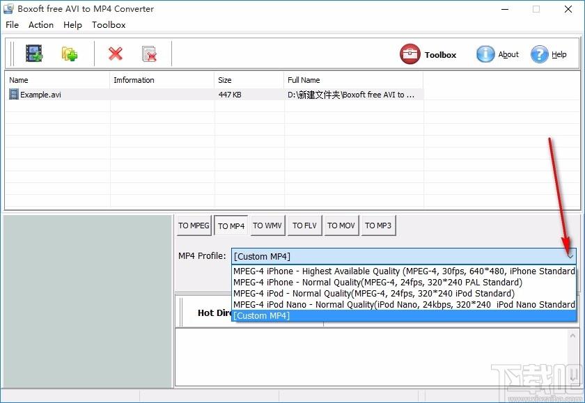Sort by the Imformation column header

pos(162,80)
